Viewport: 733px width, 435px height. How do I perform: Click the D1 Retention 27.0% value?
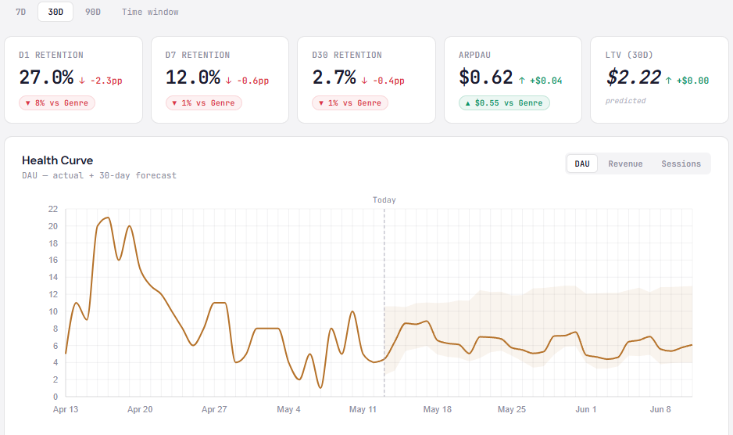point(46,77)
